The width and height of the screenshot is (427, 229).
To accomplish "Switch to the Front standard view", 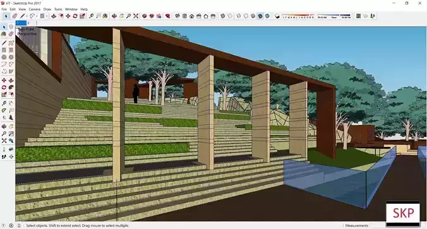I will [192, 16].
